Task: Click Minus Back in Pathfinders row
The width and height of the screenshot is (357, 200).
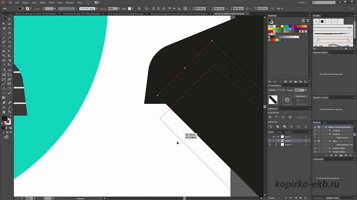Action: (x=306, y=127)
